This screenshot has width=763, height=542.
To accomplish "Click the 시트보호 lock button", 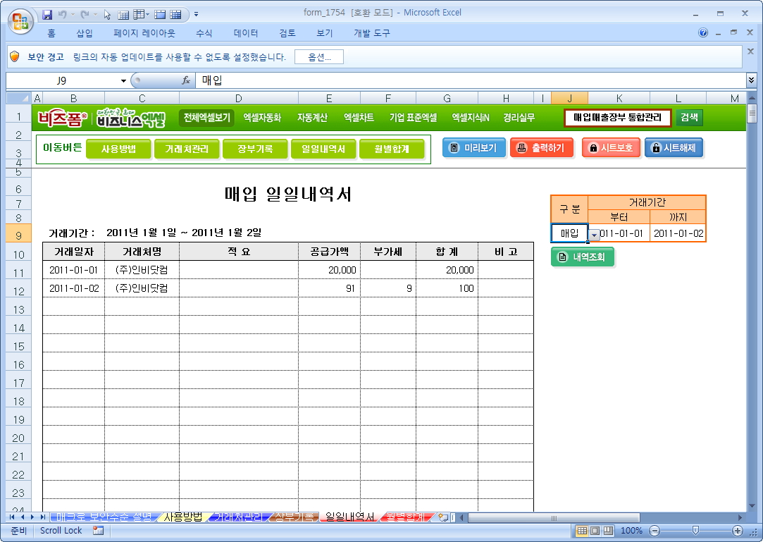I will click(611, 148).
